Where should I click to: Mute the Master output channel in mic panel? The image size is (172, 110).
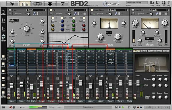pyautogui.click(x=135, y=95)
